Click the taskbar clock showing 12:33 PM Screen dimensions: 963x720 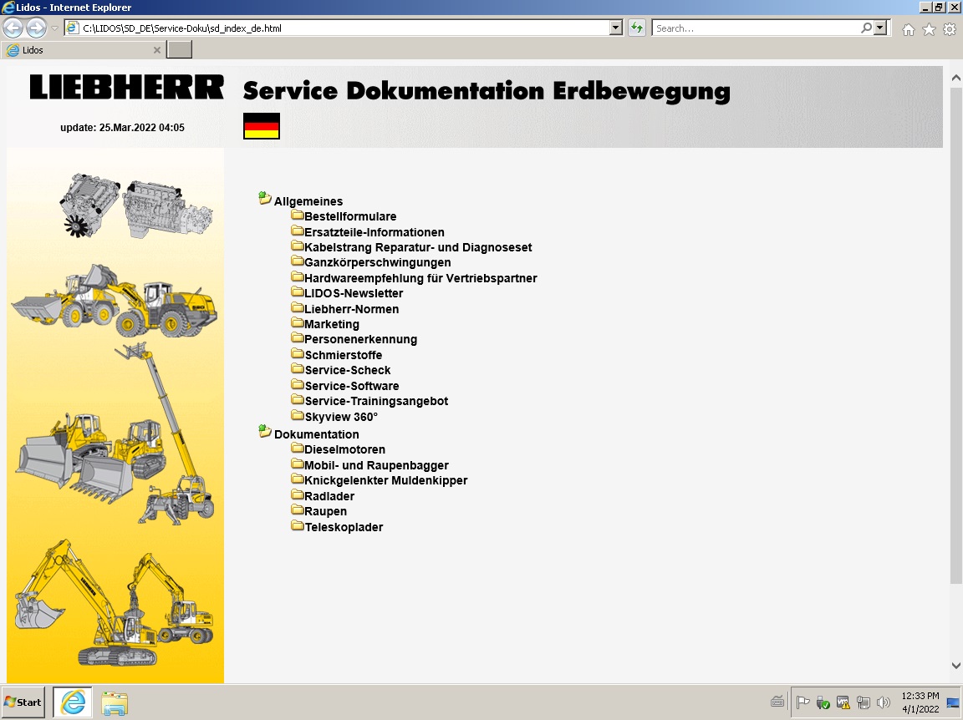[x=920, y=702]
